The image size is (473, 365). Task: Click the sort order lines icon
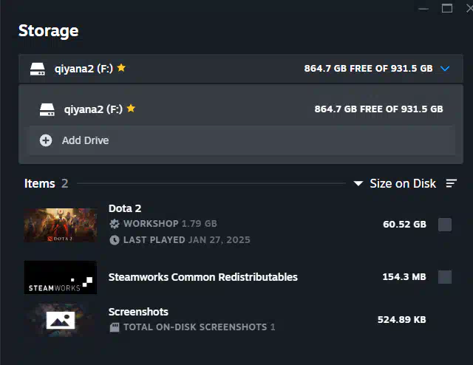[452, 183]
